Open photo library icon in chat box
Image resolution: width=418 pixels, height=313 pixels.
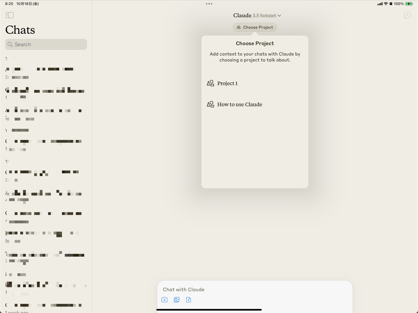(x=177, y=300)
